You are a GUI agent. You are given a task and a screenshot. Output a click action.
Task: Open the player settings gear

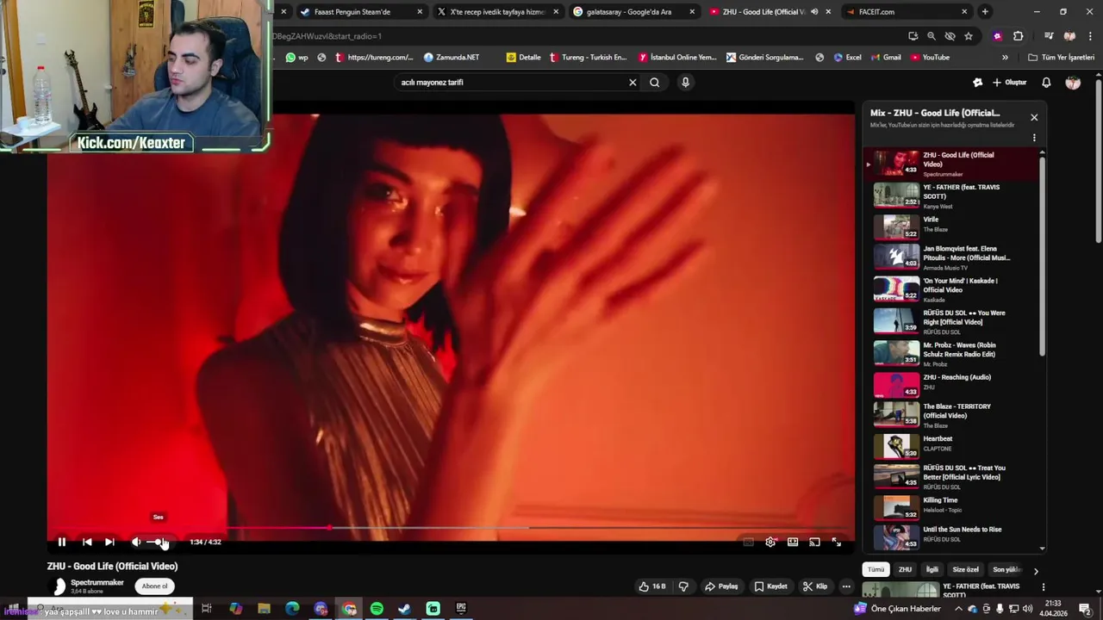[x=770, y=542]
